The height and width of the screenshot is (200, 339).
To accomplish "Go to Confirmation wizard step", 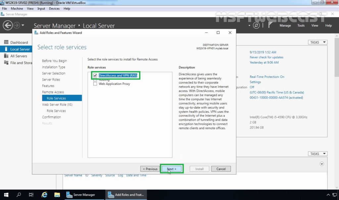I will [x=51, y=117].
